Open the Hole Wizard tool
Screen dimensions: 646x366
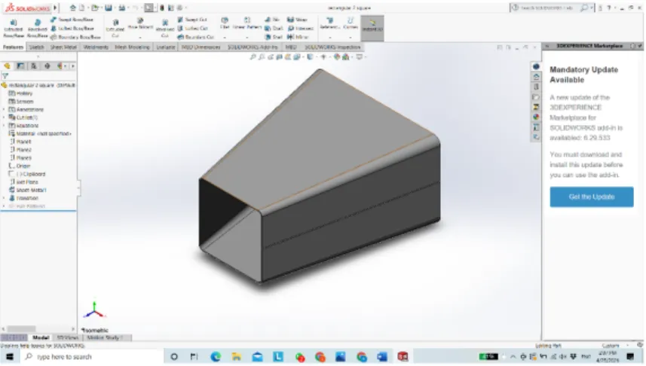(140, 24)
